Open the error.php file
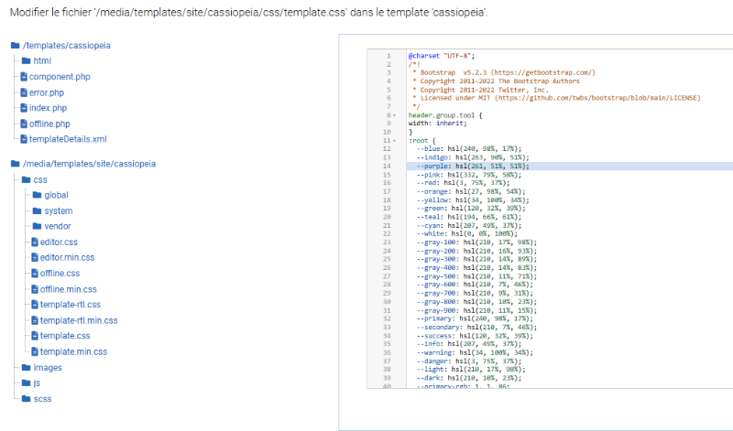733x431 pixels. (47, 92)
